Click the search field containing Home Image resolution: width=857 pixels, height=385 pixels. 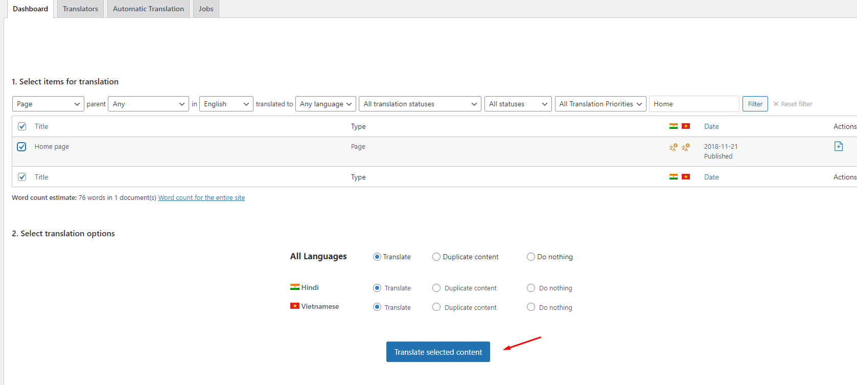point(694,104)
